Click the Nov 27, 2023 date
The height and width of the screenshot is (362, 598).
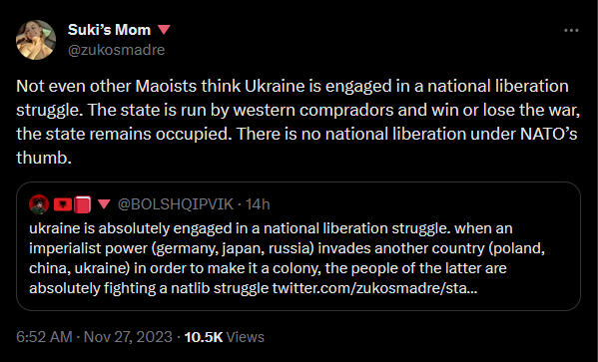[x=128, y=337]
